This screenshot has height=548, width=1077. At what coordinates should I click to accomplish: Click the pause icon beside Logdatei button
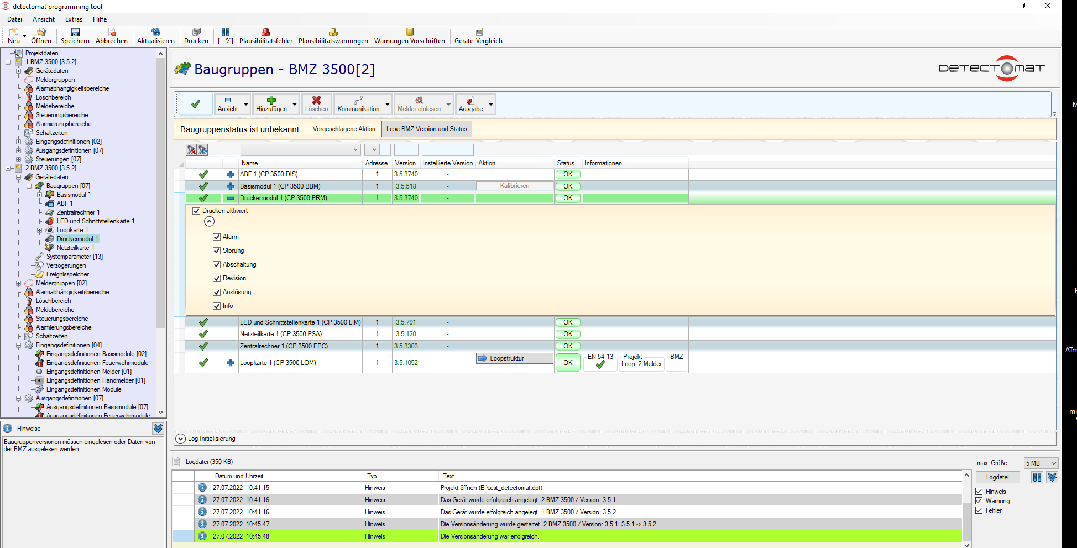pos(1037,477)
